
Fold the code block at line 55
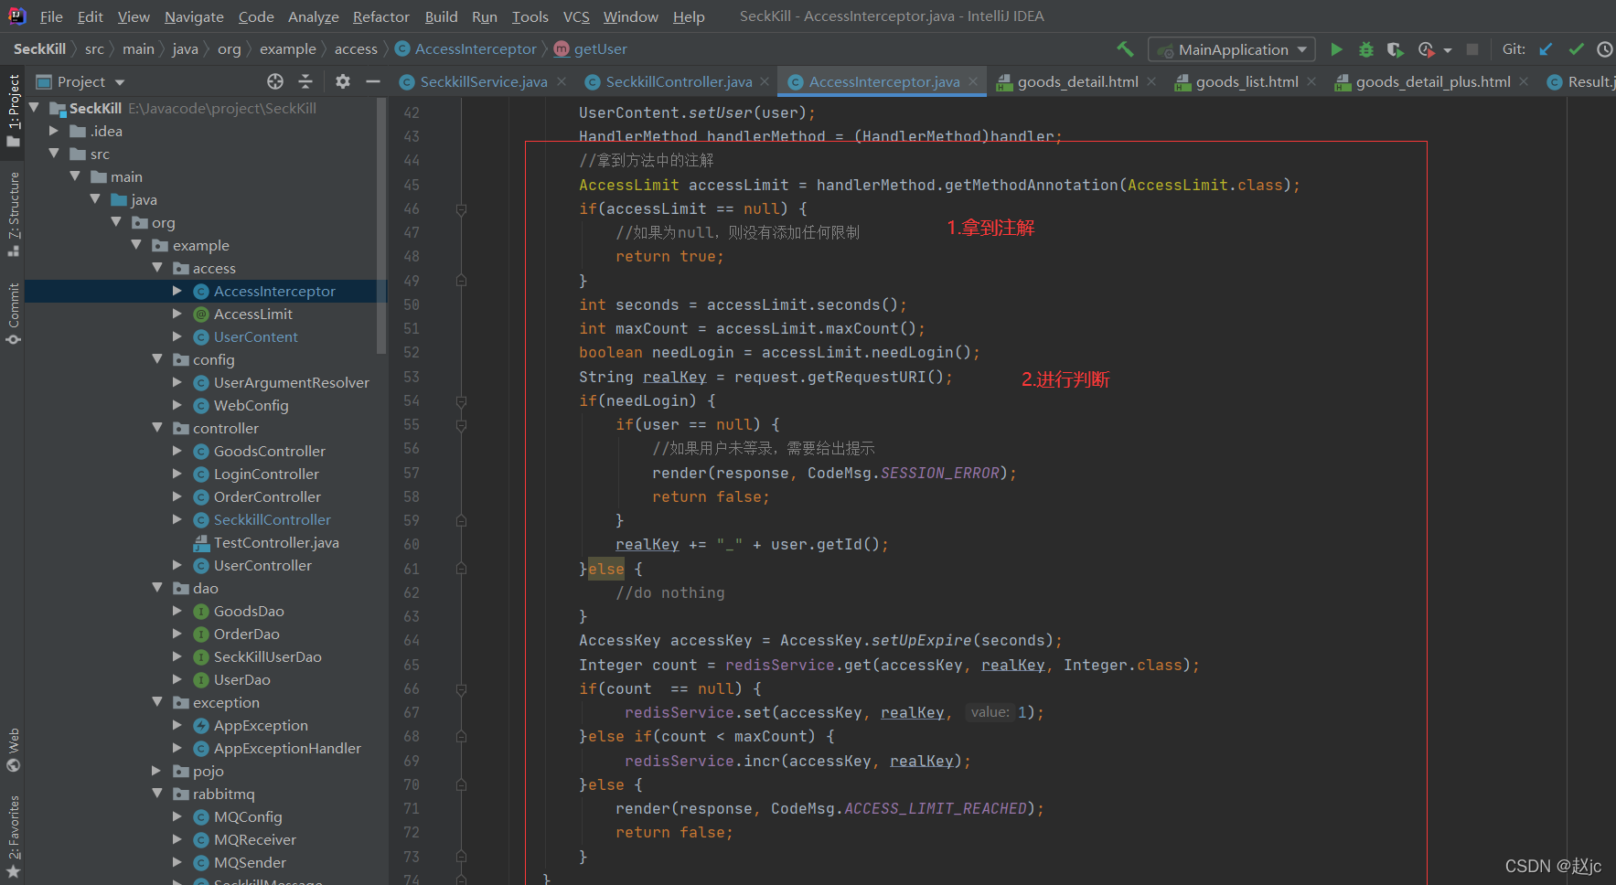[461, 425]
